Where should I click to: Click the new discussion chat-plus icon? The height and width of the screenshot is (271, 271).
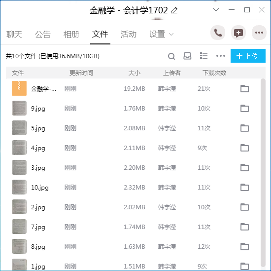(x=238, y=33)
